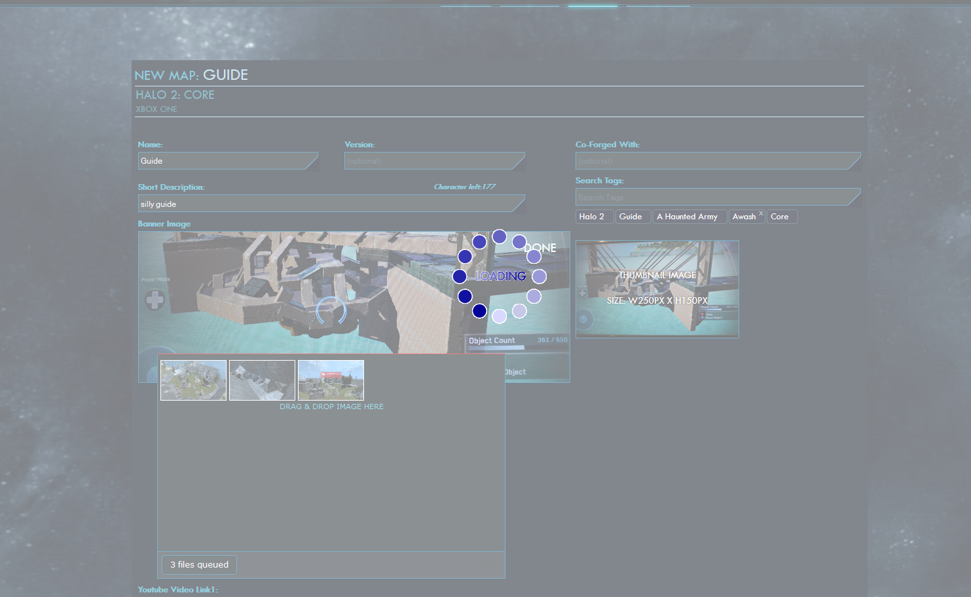
Task: Click the DRAG & DROP IMAGE HERE text
Action: pyautogui.click(x=331, y=407)
